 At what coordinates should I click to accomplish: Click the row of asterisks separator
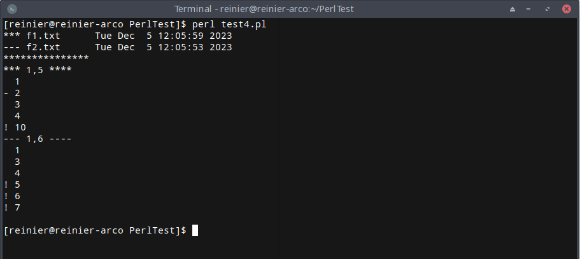point(46,59)
